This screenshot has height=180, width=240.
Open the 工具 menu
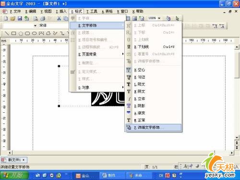92,12
